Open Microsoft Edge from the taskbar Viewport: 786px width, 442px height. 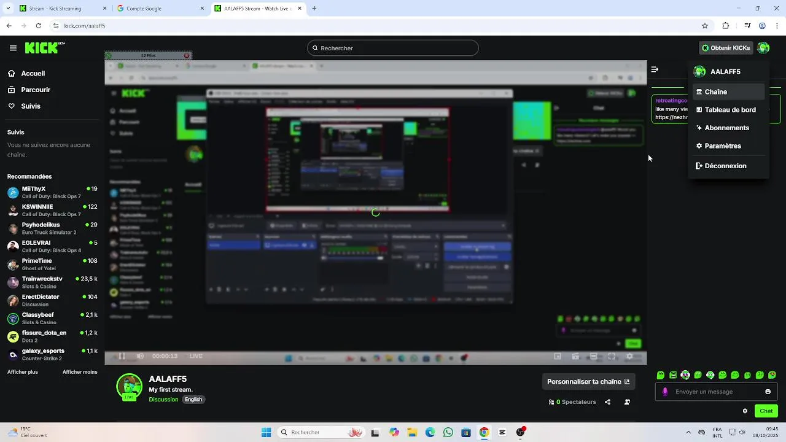click(x=430, y=433)
